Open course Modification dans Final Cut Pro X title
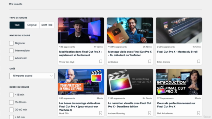Image resolution: width=212 pixels, height=119 pixels. (x=80, y=54)
